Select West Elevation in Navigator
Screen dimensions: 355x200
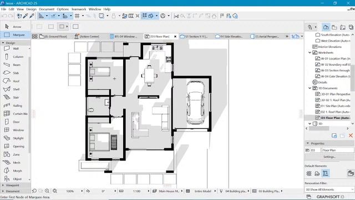coord(333,41)
